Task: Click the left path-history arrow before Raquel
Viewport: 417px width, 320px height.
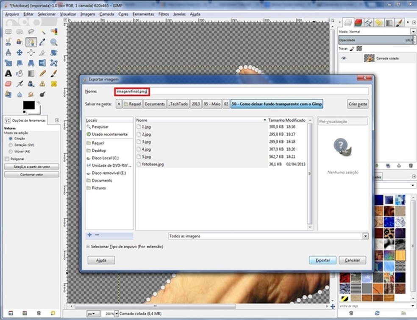Action: tap(119, 104)
